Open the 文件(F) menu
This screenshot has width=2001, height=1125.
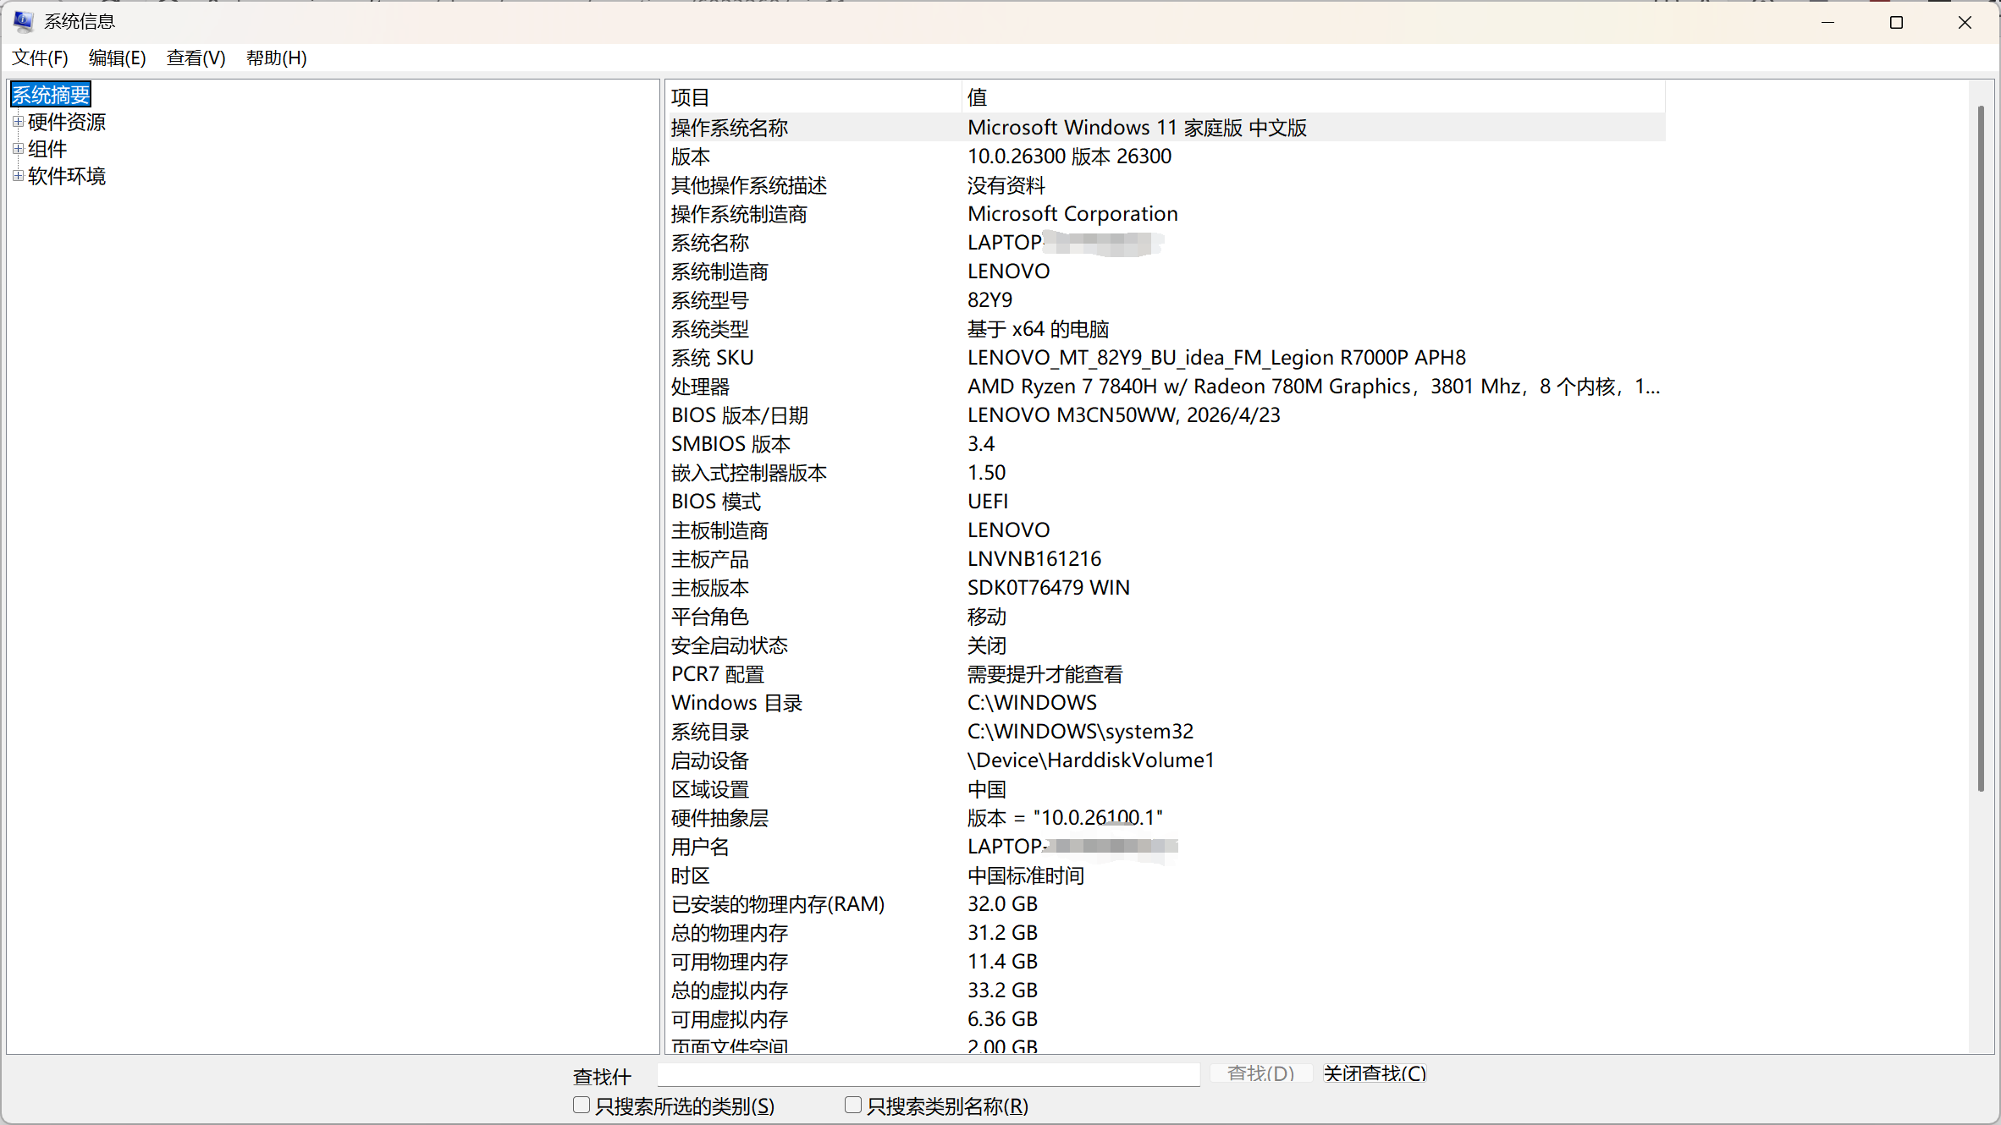point(40,58)
